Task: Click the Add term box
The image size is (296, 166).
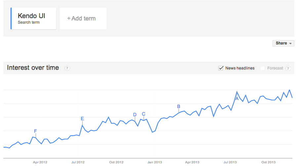Action: [83, 18]
